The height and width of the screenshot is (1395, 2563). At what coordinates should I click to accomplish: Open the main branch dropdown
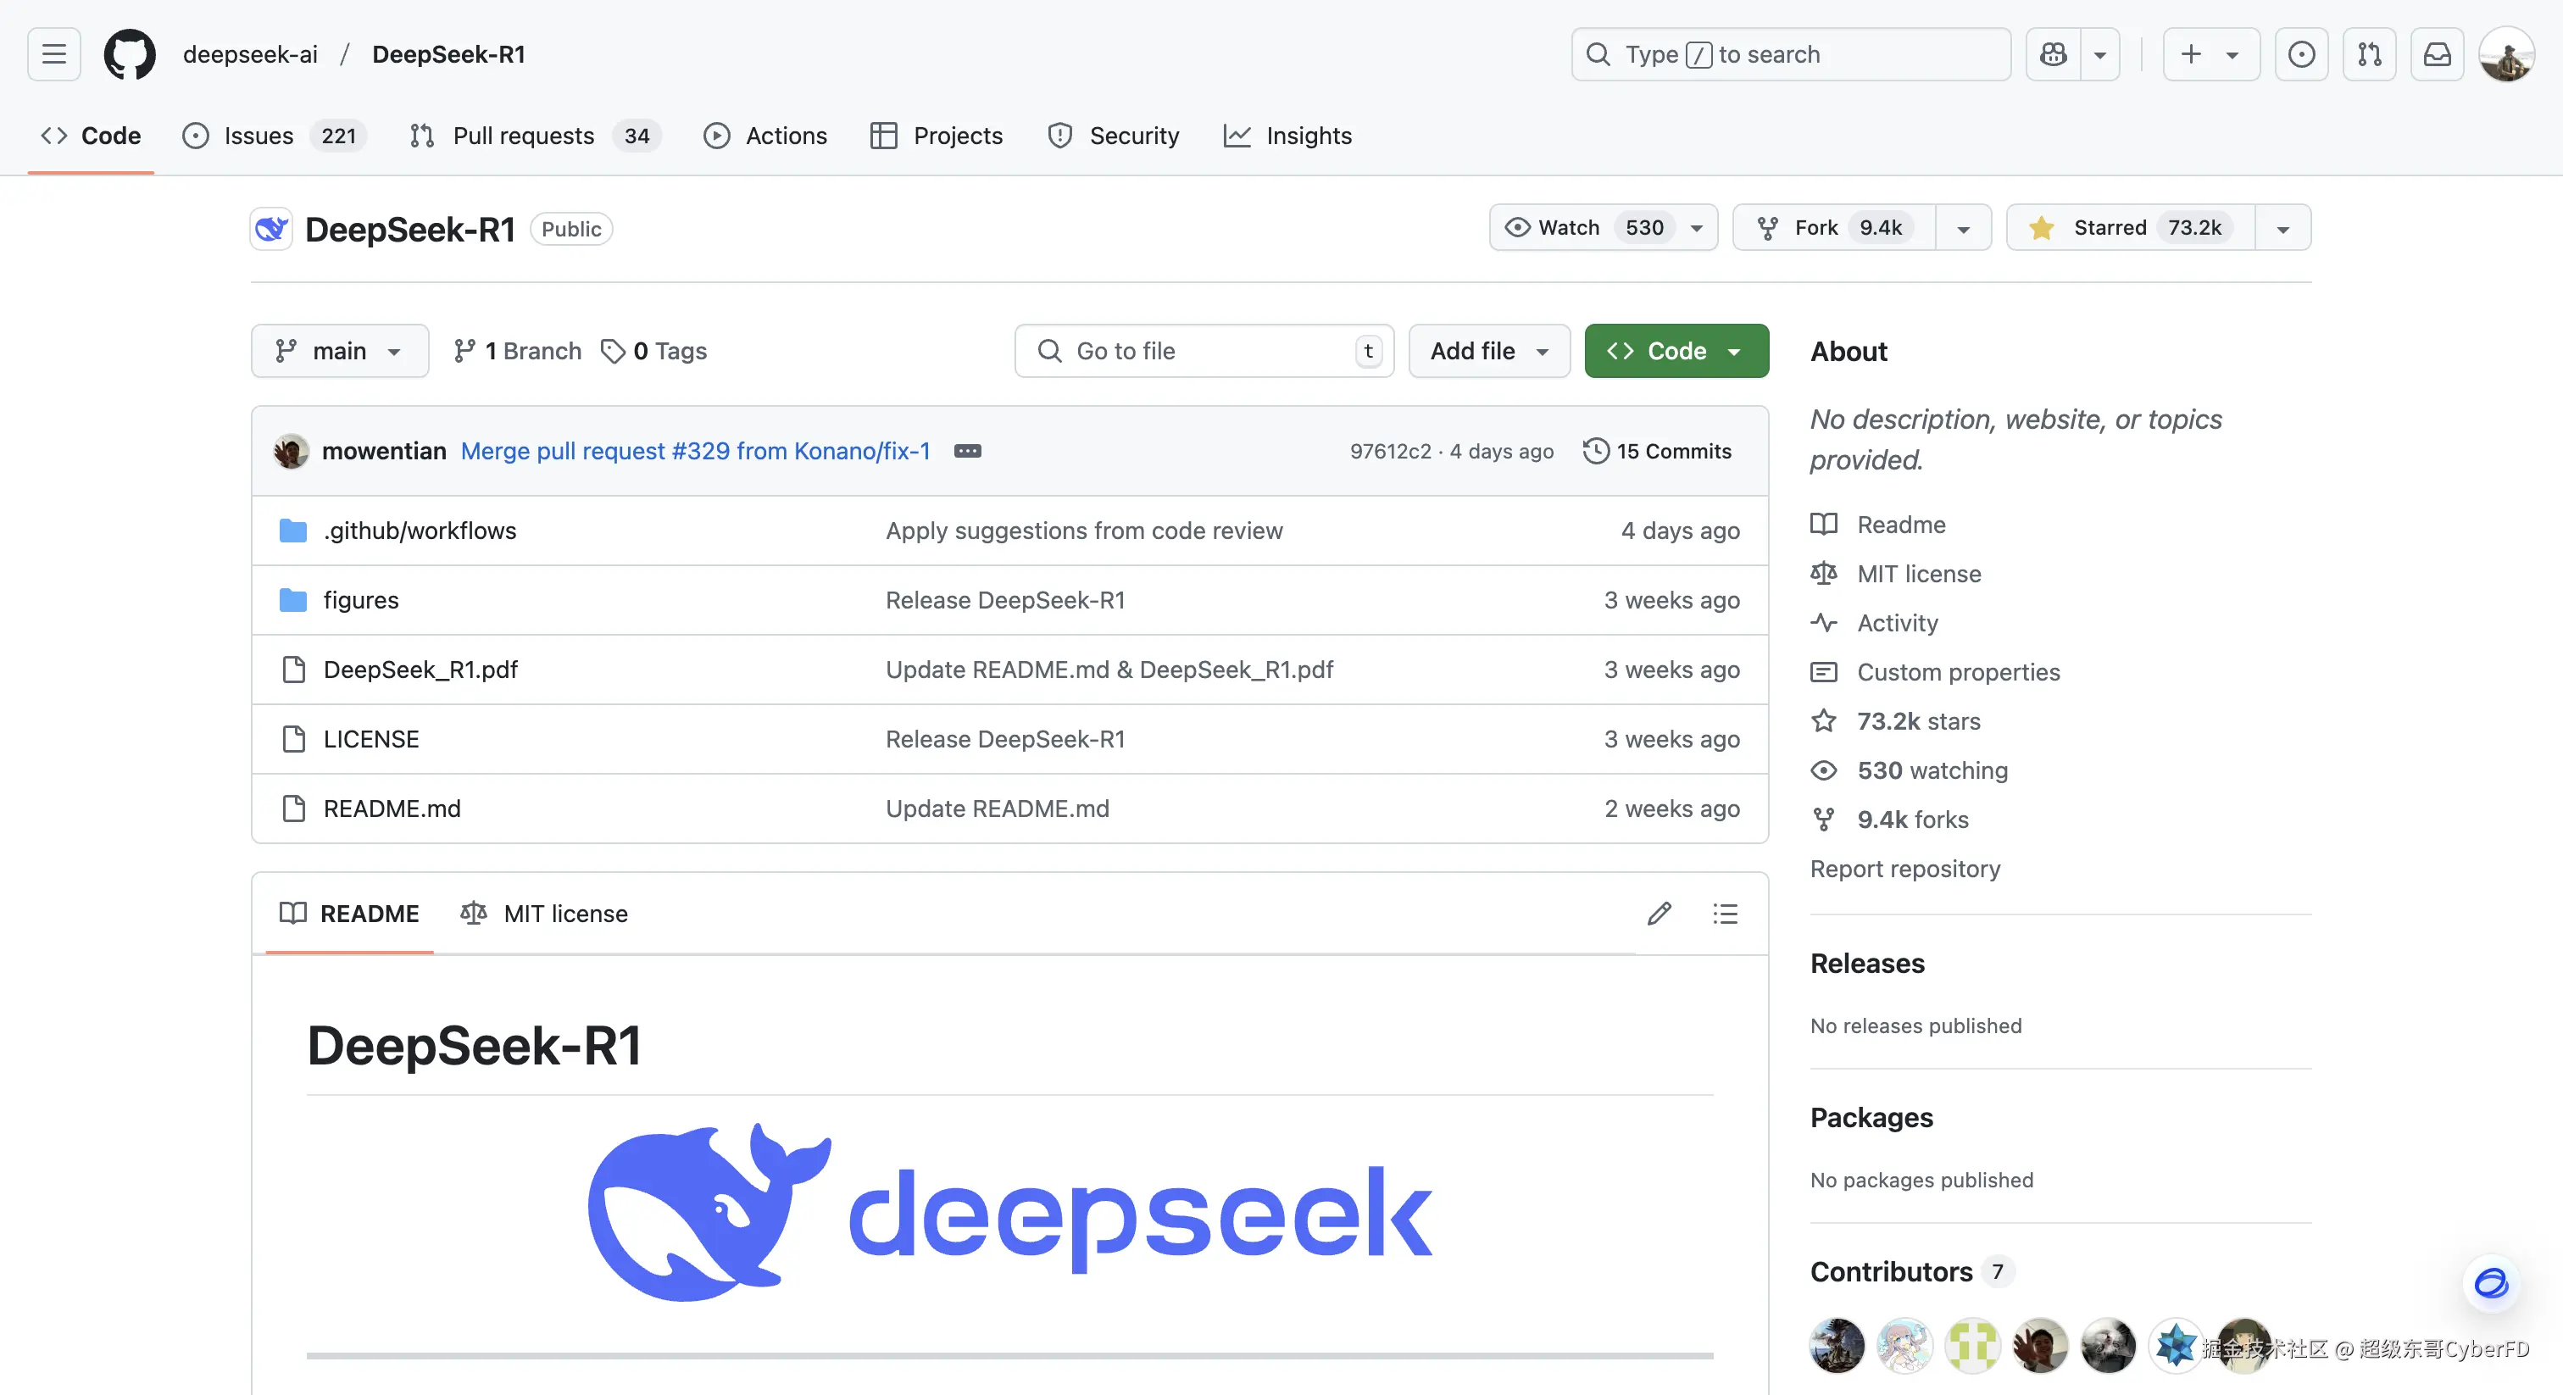339,351
